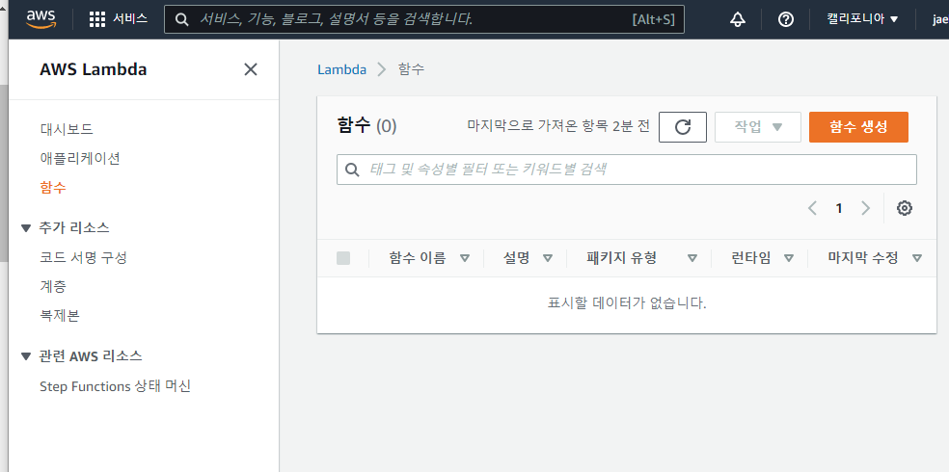The height and width of the screenshot is (472, 949).
Task: Toggle the select-all functions checkbox
Action: click(x=343, y=258)
